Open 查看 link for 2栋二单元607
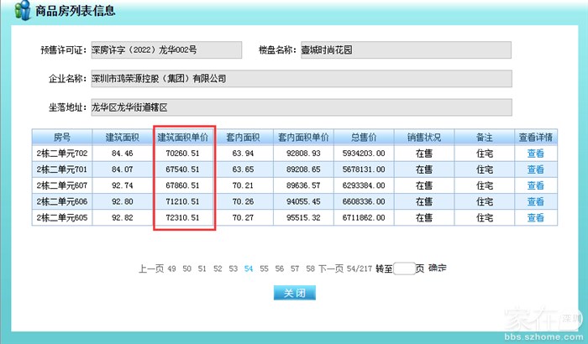Image resolution: width=588 pixels, height=344 pixels. tap(535, 185)
